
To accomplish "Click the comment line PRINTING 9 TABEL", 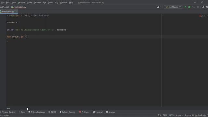I will [x=28, y=16].
